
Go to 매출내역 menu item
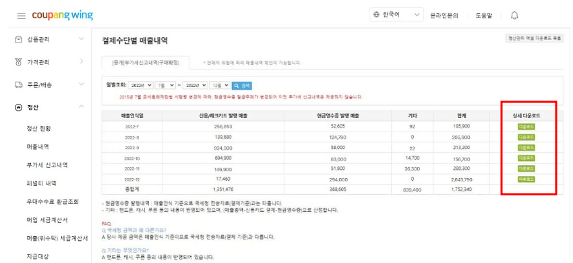click(x=38, y=147)
